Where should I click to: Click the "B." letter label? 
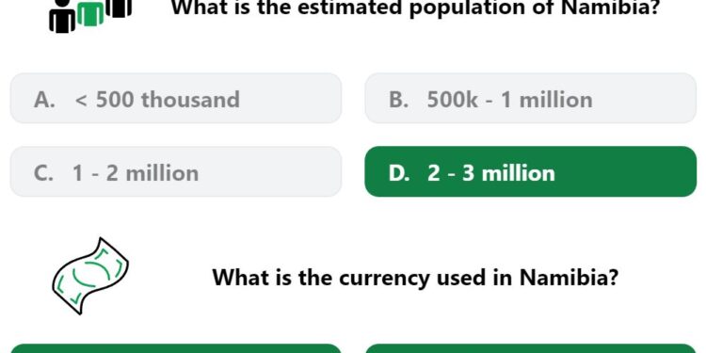[399, 100]
